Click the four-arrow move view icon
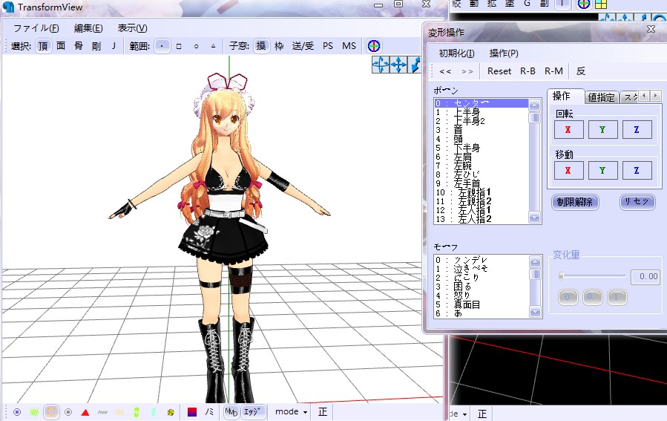The width and height of the screenshot is (667, 421). coord(398,65)
